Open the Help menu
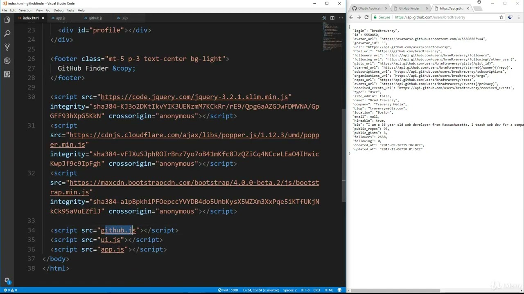 tap(81, 10)
